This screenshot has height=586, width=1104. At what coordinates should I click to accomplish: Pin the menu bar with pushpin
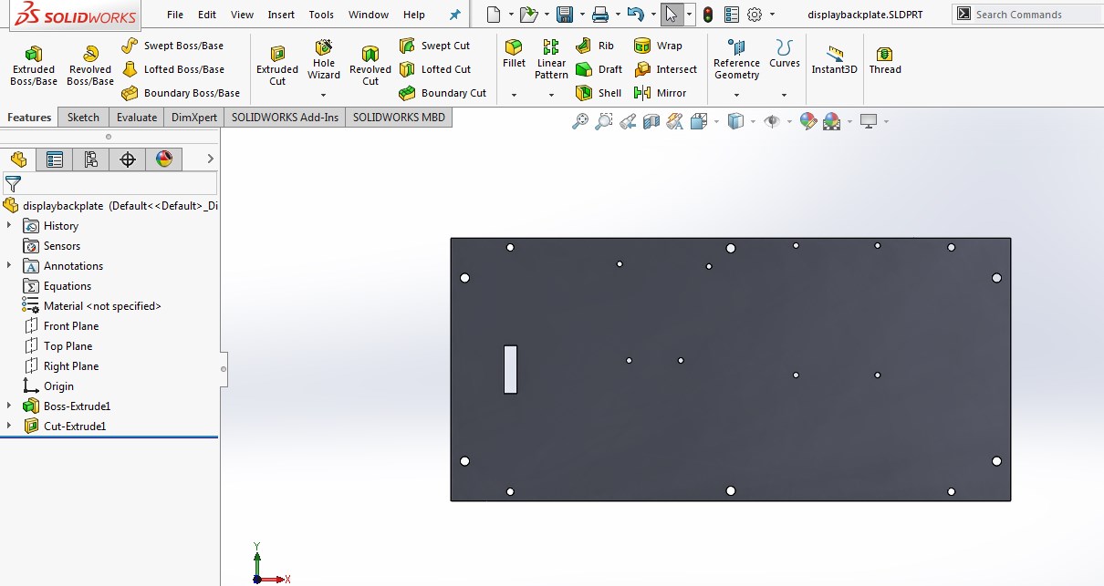[x=455, y=15]
